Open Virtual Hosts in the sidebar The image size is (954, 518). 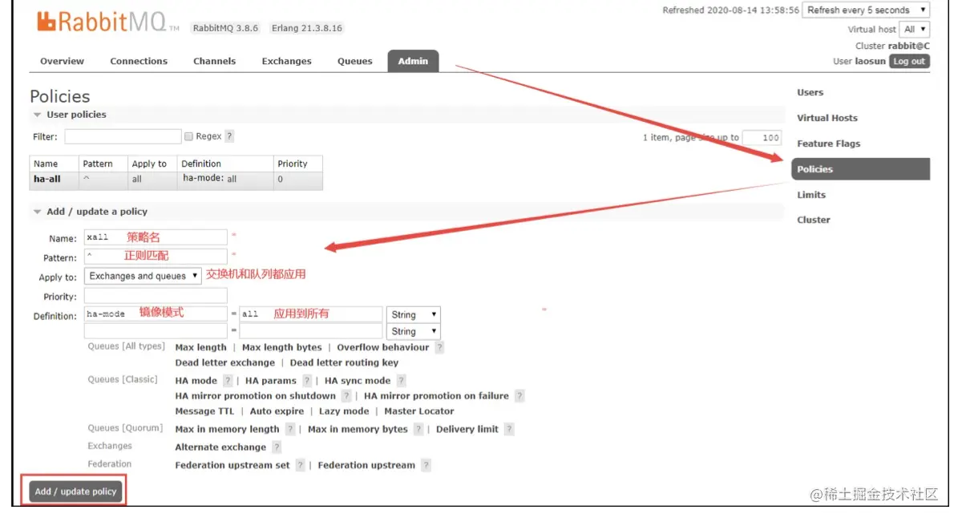pos(827,118)
